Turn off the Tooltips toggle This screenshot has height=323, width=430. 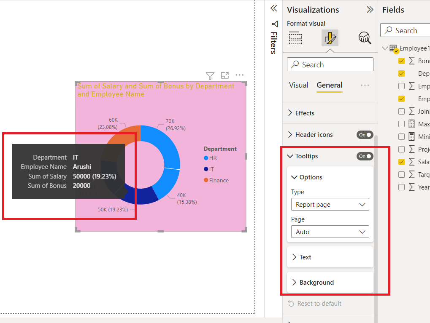[365, 156]
